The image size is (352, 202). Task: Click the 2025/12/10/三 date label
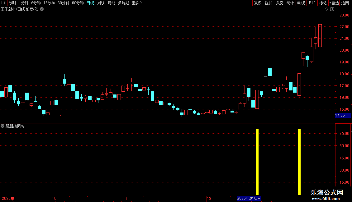pyautogui.click(x=249, y=198)
